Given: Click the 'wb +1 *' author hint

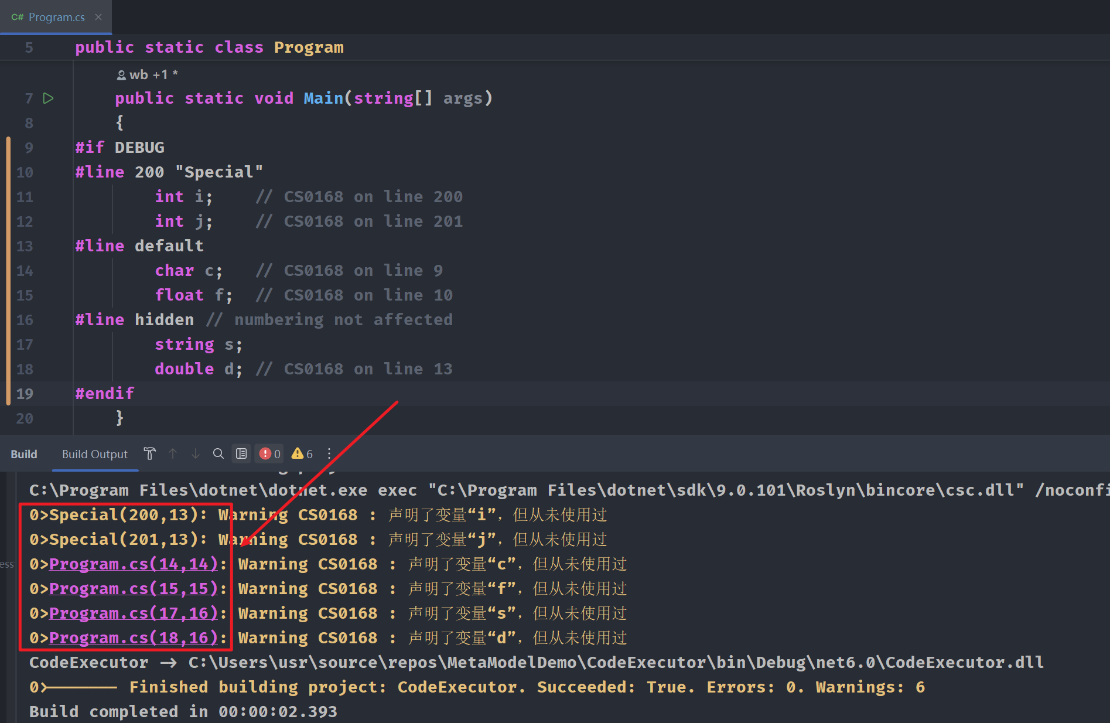Looking at the screenshot, I should [x=147, y=75].
